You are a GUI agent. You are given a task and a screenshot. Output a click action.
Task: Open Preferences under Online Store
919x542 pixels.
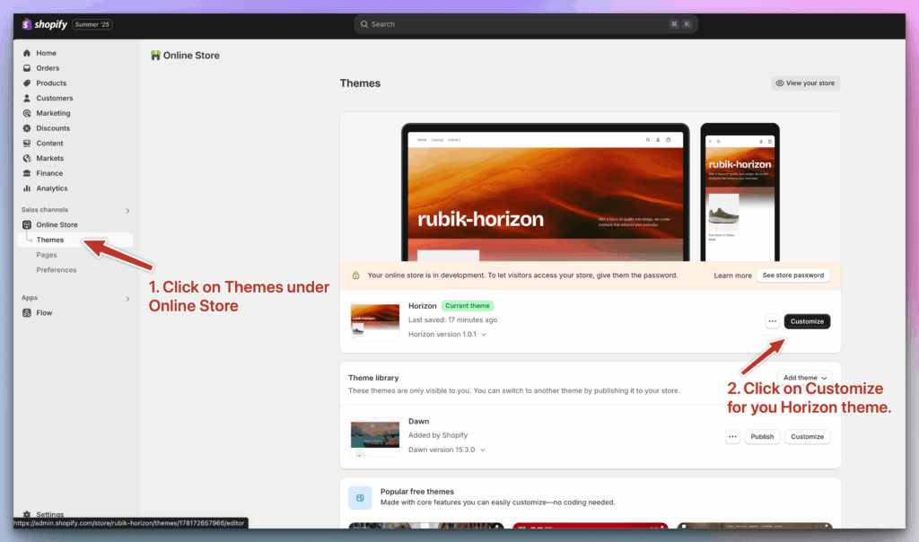pos(57,270)
